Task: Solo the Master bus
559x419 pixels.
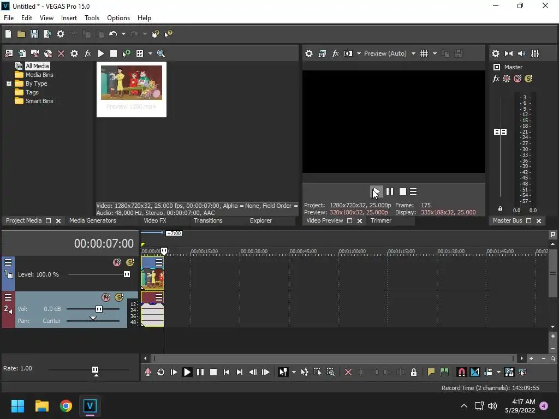Action: [x=528, y=79]
